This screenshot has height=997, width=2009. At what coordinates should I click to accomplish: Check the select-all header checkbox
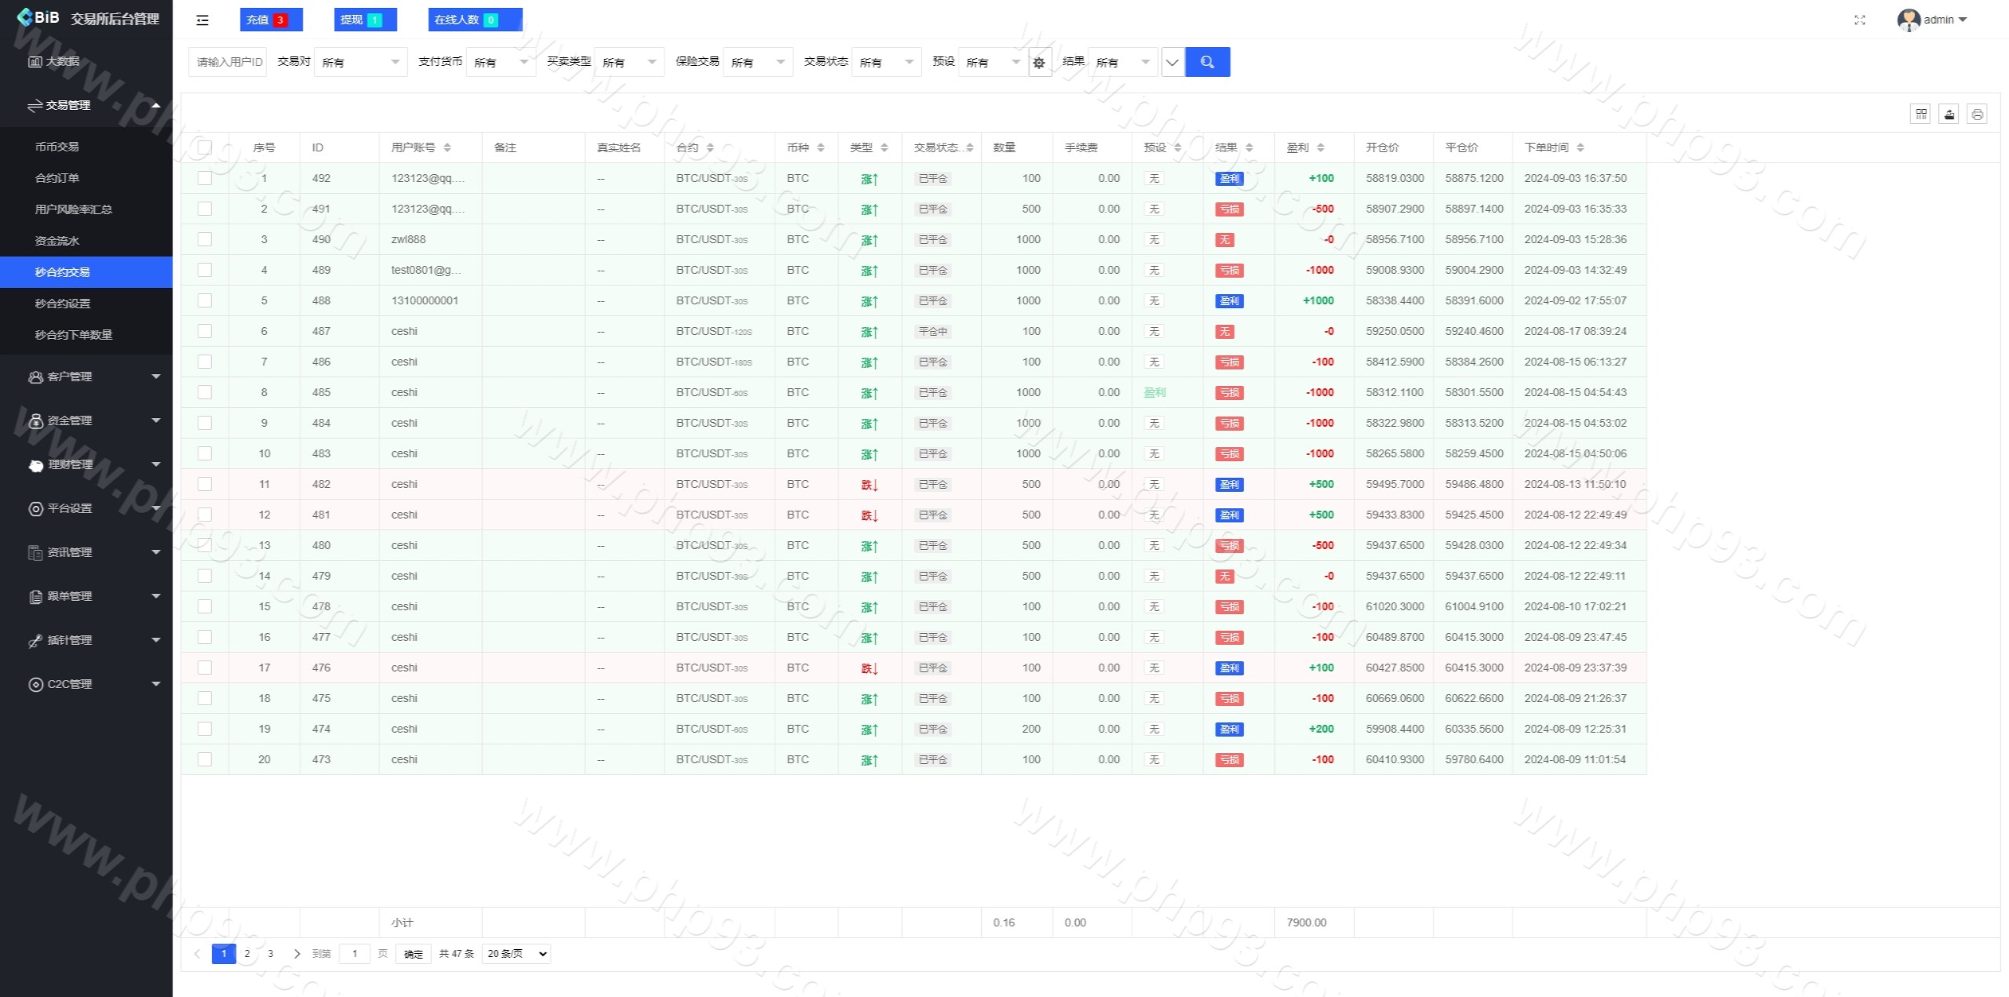tap(205, 147)
